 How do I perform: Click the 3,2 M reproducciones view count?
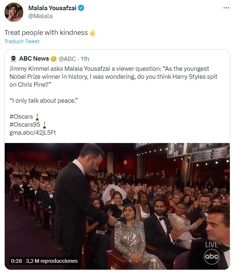(52, 261)
